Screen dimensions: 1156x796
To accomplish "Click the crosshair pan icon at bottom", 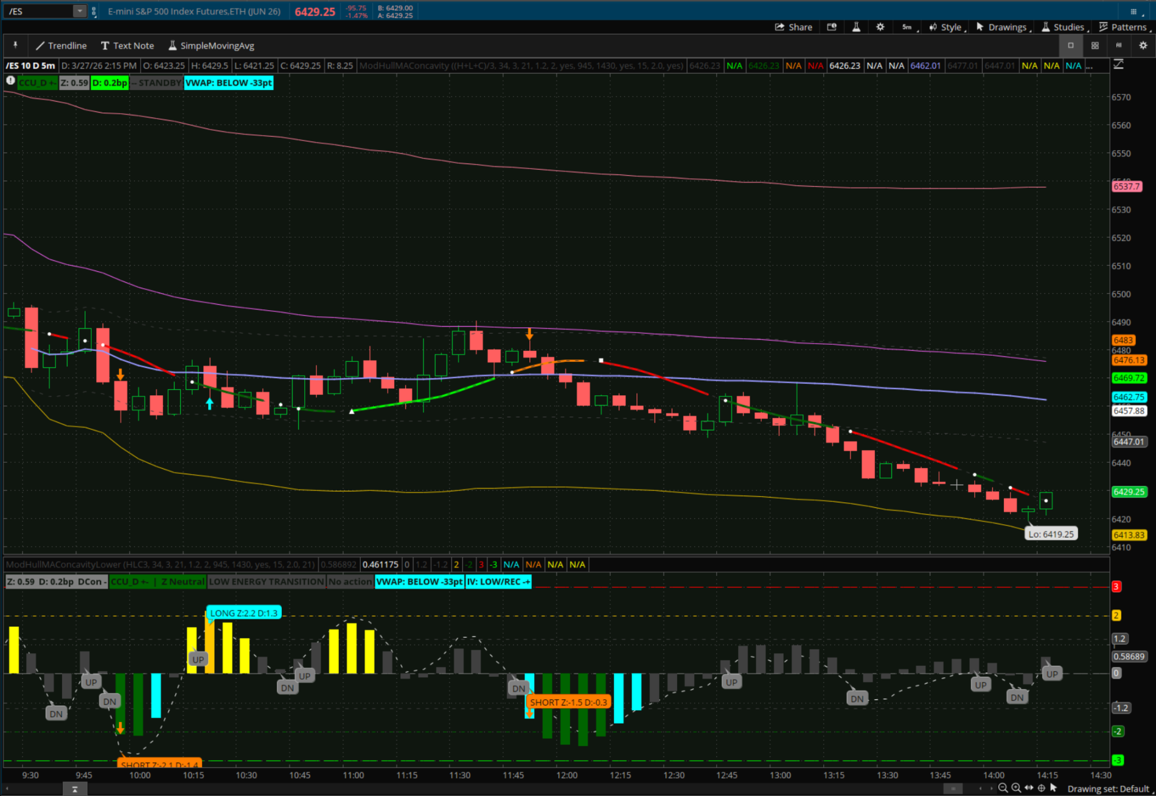I will point(1041,788).
